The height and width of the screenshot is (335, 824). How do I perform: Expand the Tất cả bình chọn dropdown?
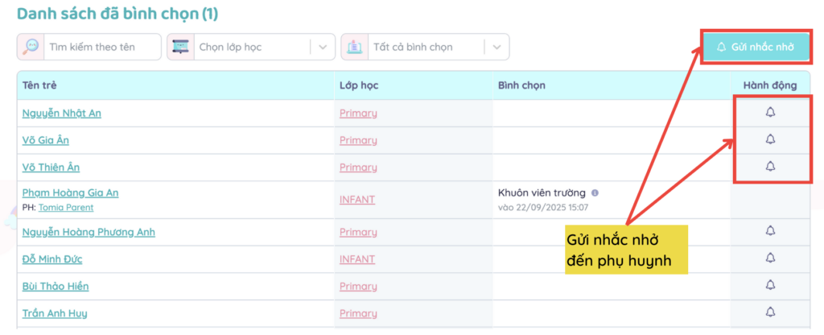426,47
